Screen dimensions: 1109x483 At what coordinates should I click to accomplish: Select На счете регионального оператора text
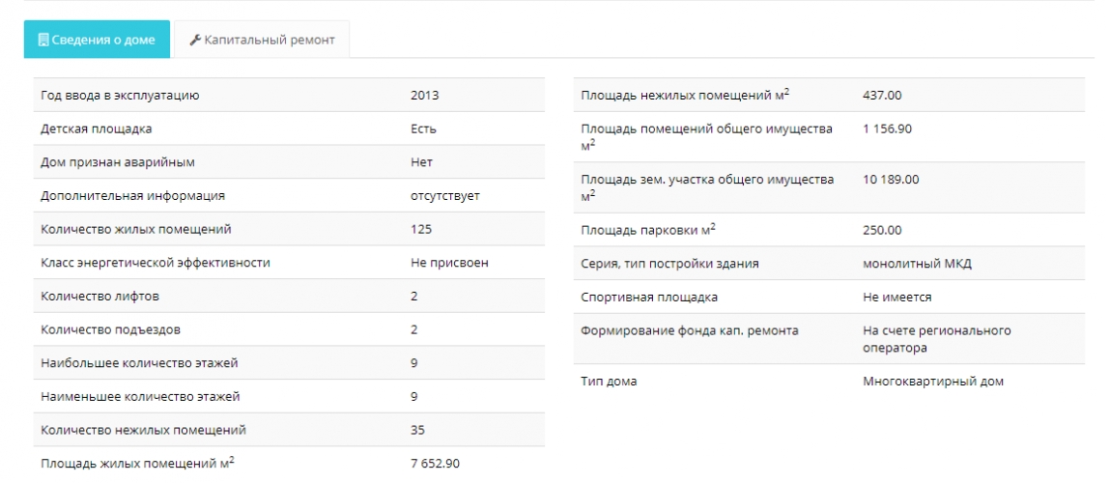[937, 339]
